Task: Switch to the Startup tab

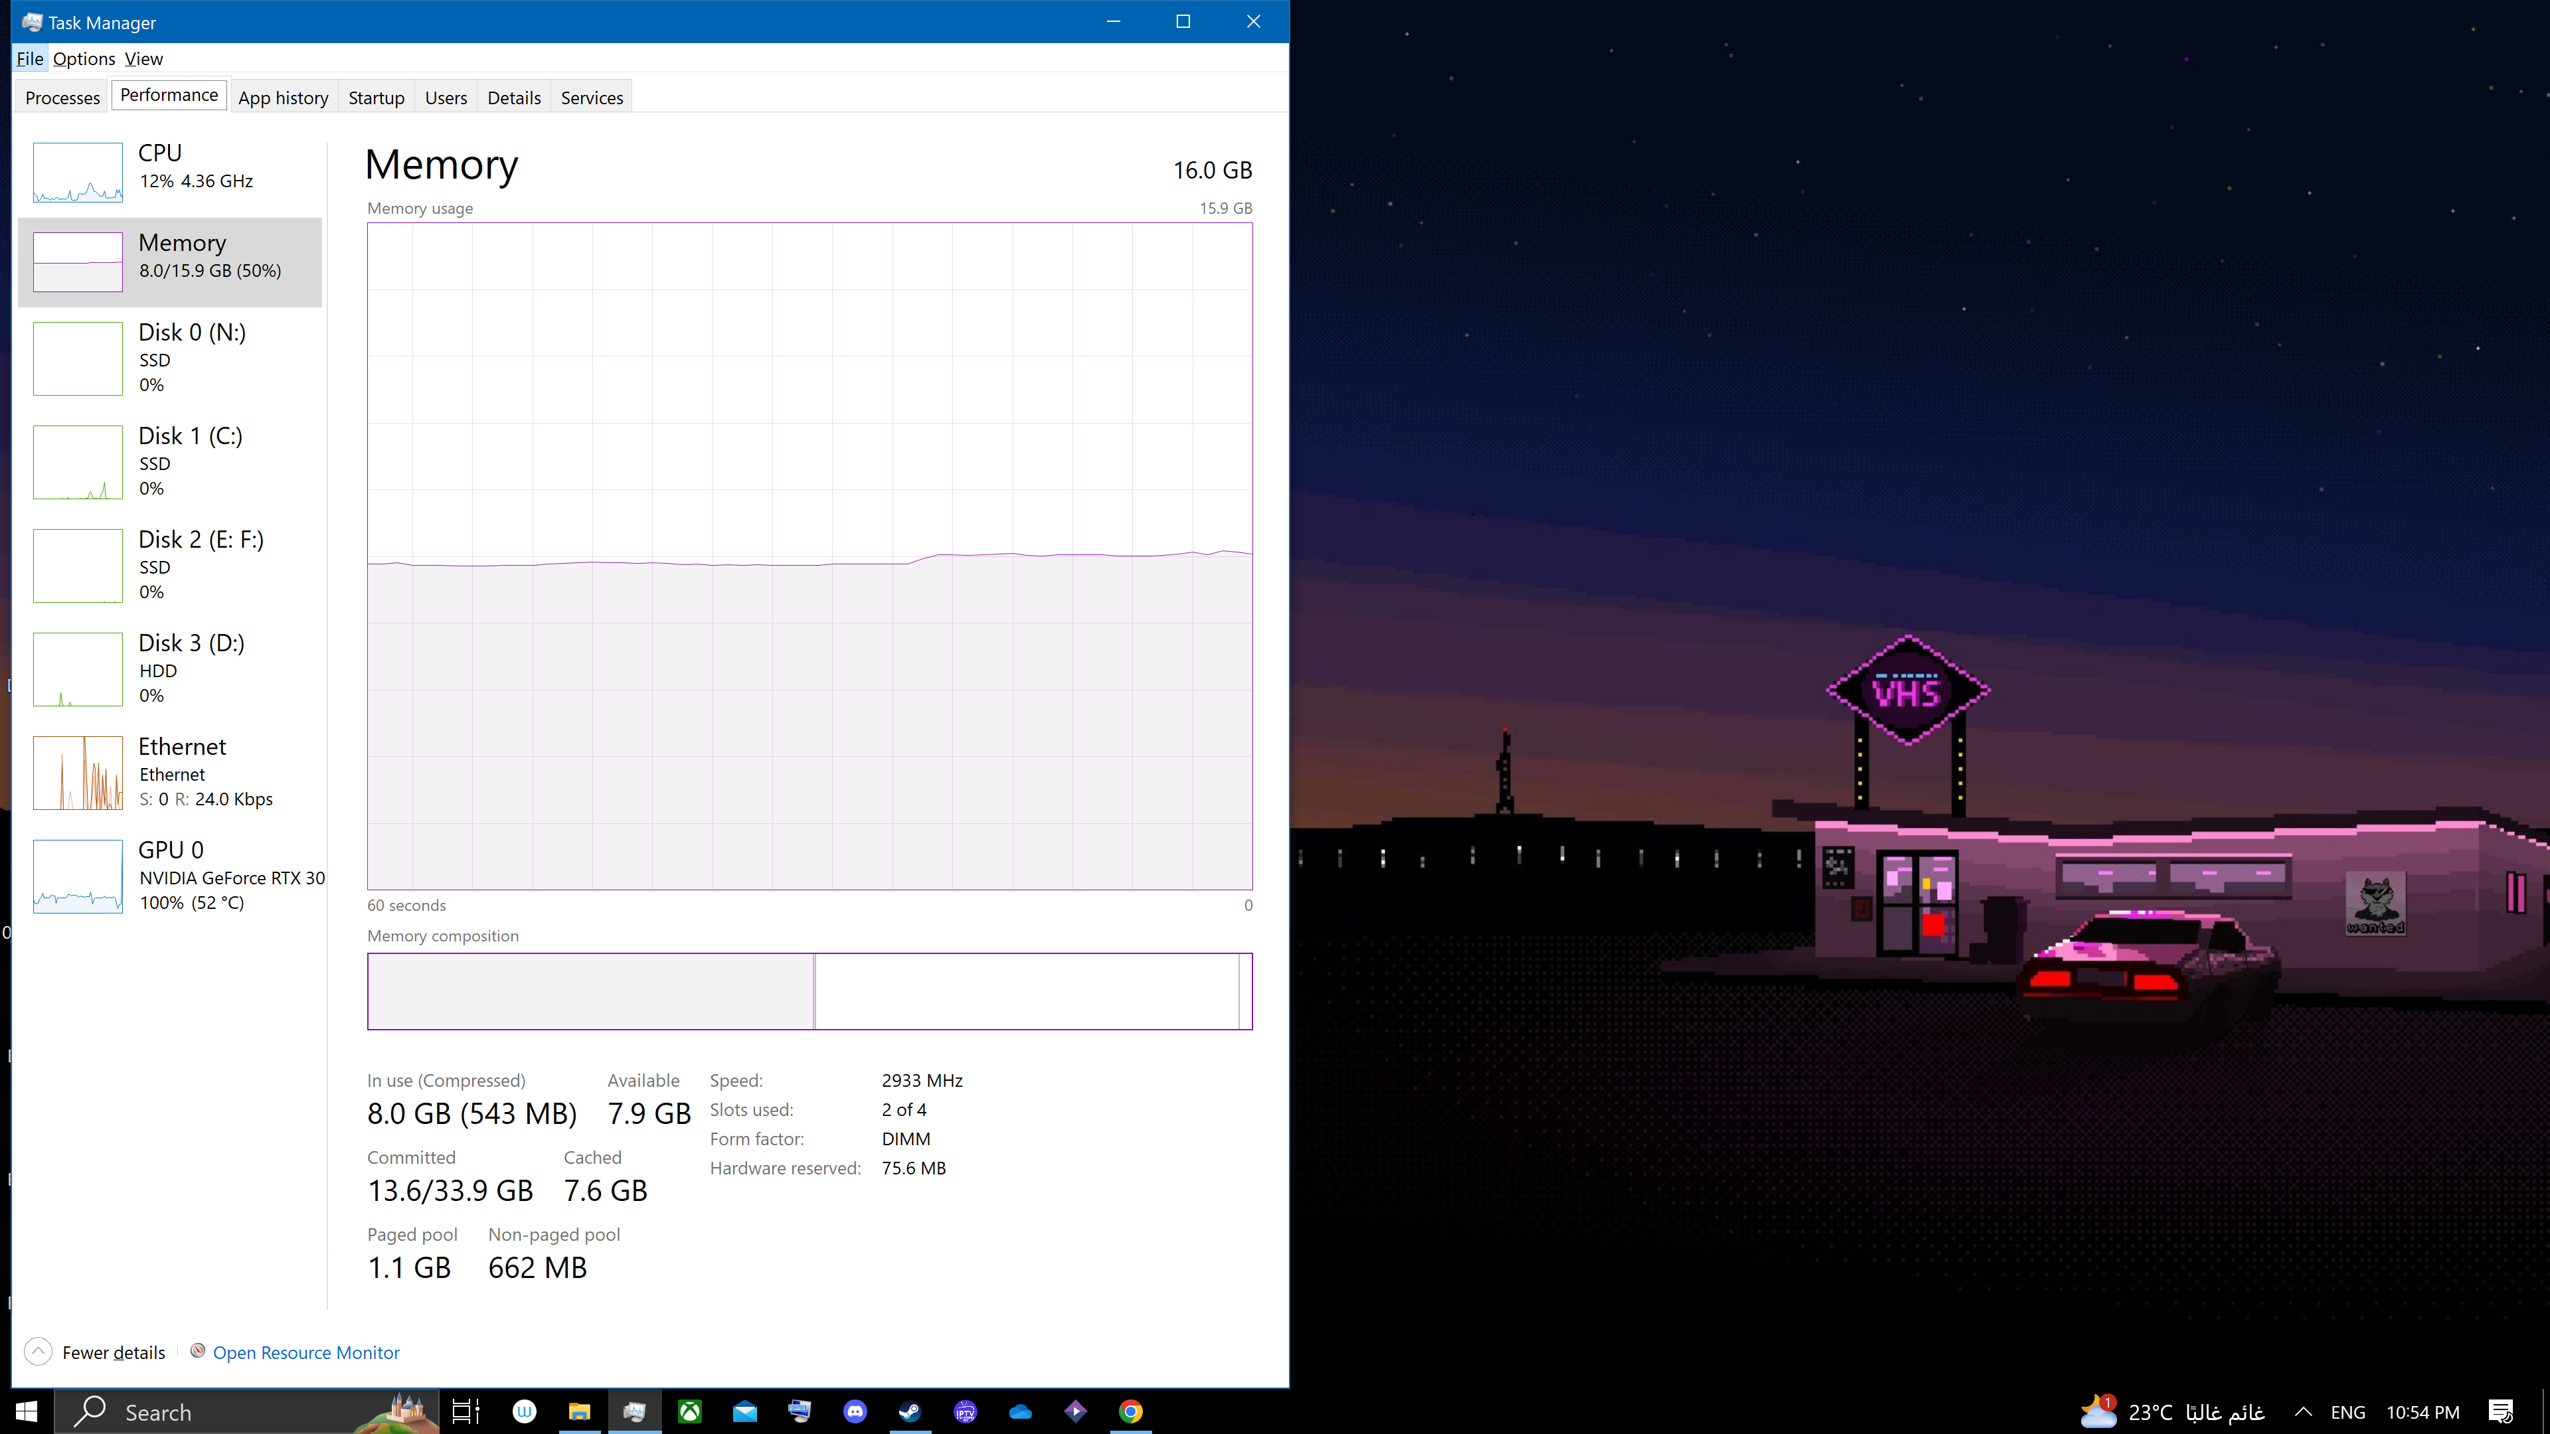Action: pos(376,97)
